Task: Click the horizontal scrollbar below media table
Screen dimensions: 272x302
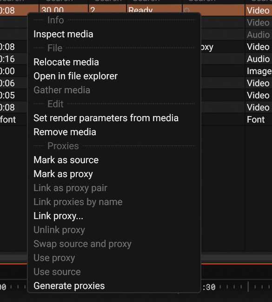Action: click(236, 258)
